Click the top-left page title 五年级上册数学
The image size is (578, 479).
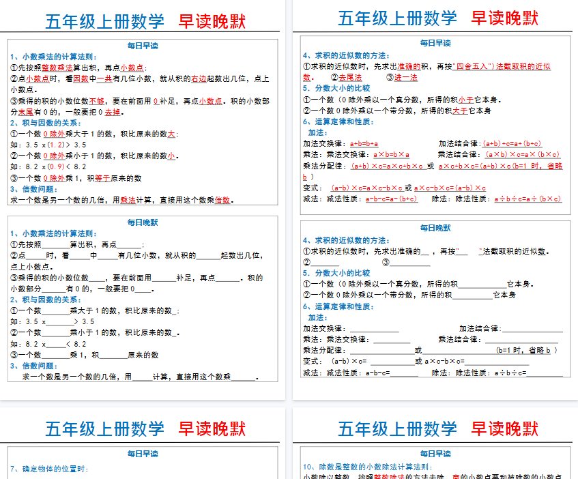point(104,21)
